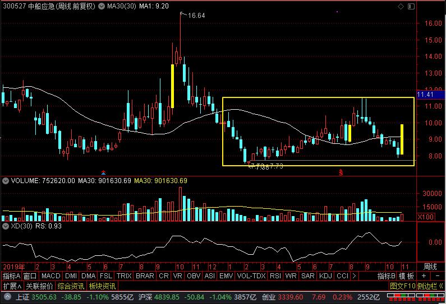Viewport: 446px width, 304px height.
Task: Click the 关联报价 related quotes button
Action: point(39,286)
